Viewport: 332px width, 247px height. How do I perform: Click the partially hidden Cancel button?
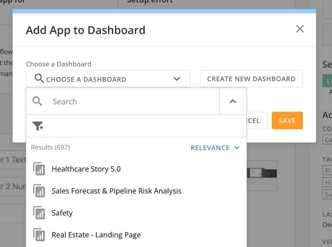point(257,120)
